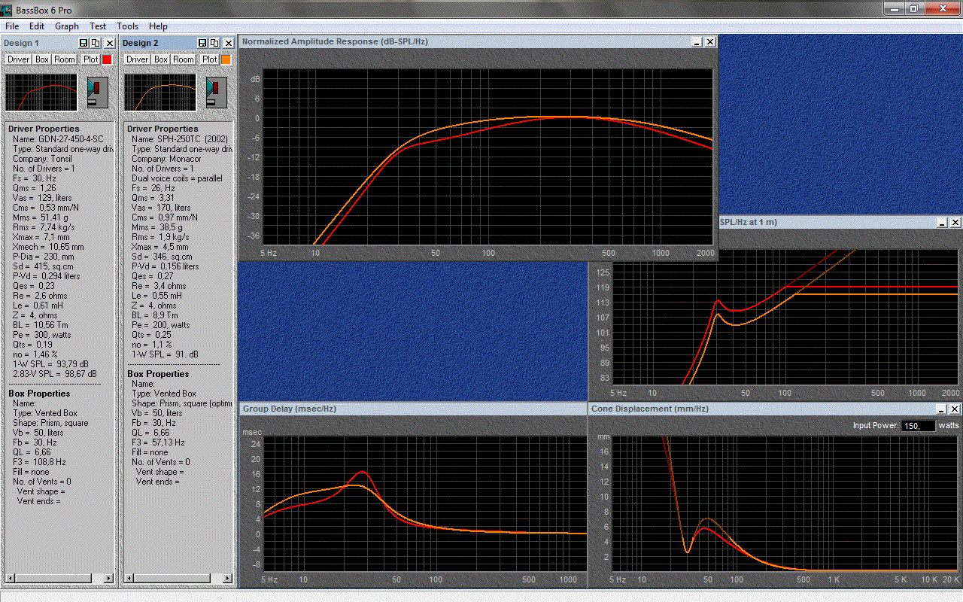This screenshot has width=963, height=602.
Task: Click the duplicate icon on Design 2
Action: pyautogui.click(x=214, y=44)
